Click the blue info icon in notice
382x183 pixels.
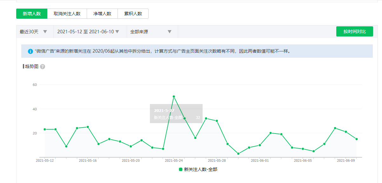30,51
